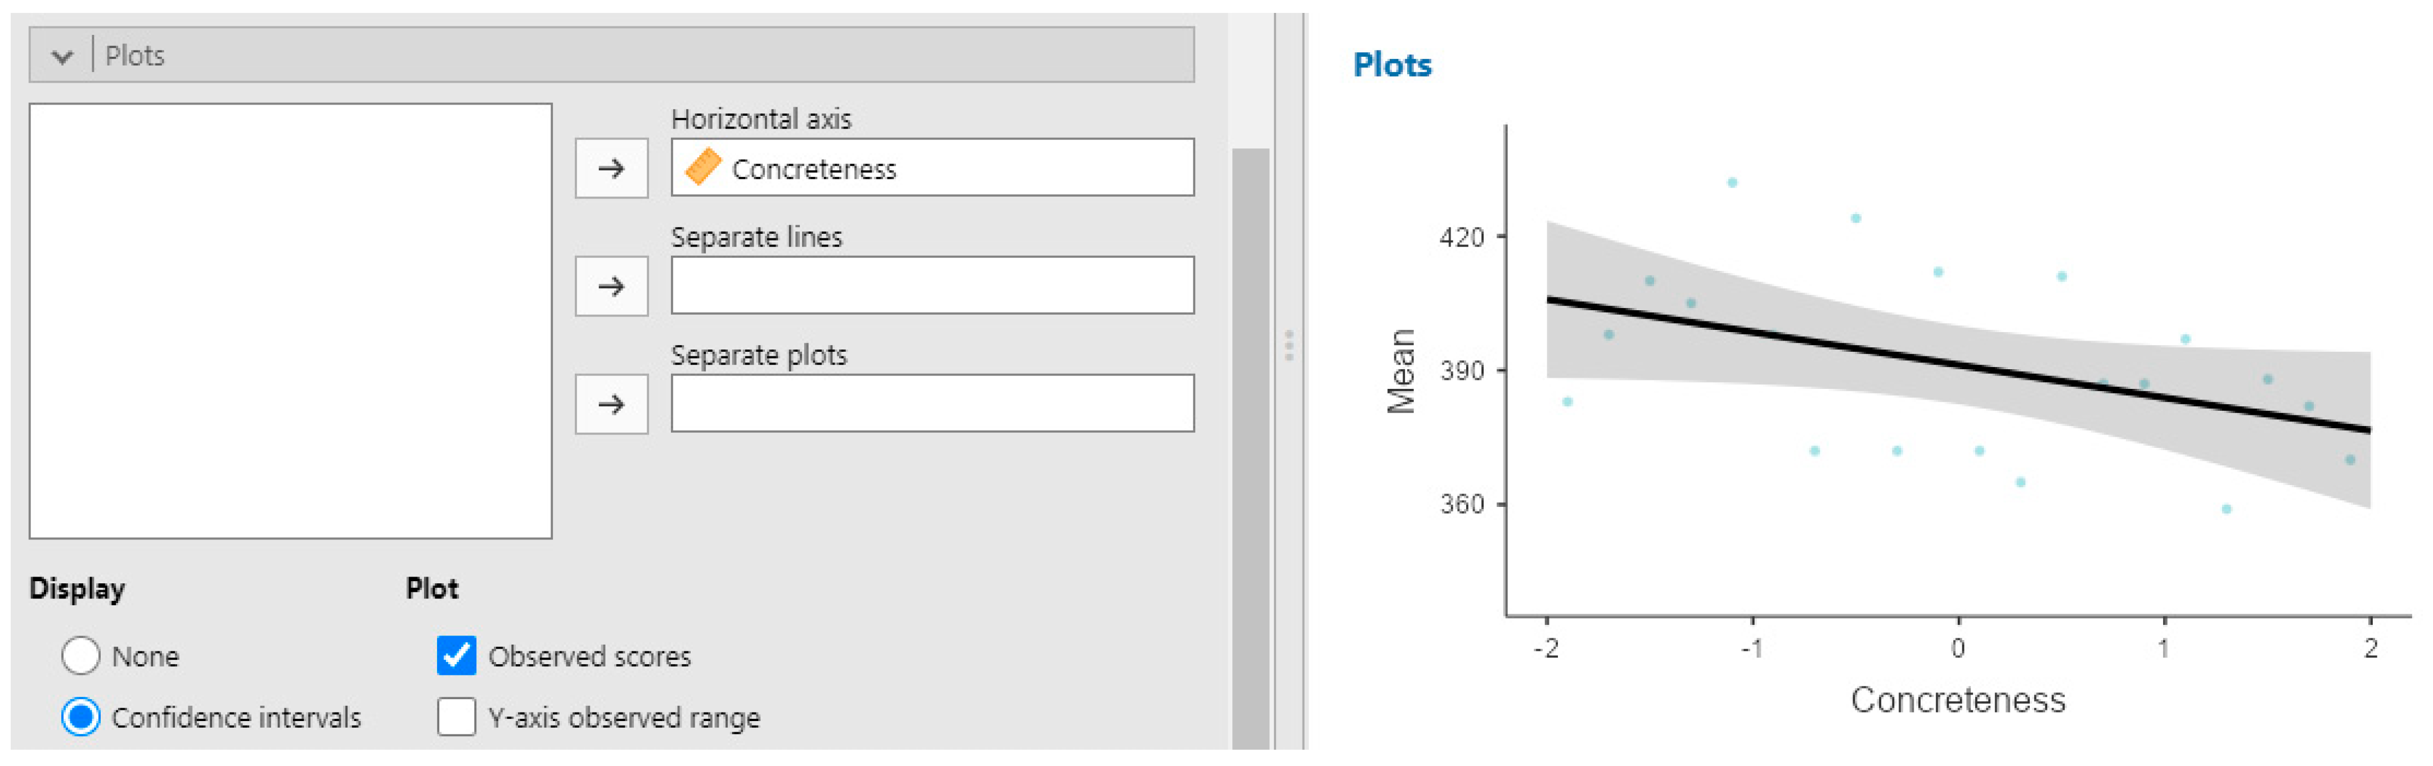Click the Concreteness ruler variable icon
The height and width of the screenshot is (766, 2433).
(x=702, y=168)
